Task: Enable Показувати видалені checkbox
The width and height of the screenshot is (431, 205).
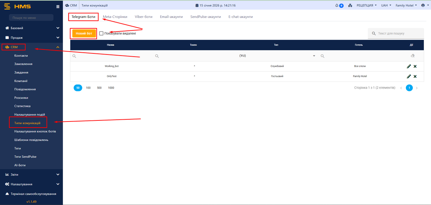Action: [x=101, y=33]
